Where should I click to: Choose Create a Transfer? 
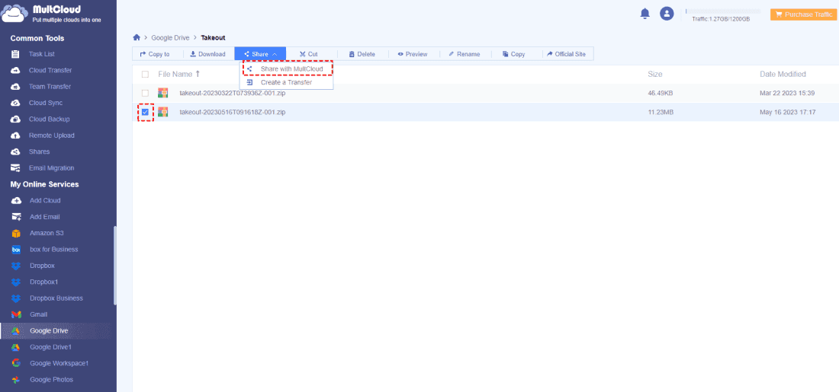[x=286, y=82]
